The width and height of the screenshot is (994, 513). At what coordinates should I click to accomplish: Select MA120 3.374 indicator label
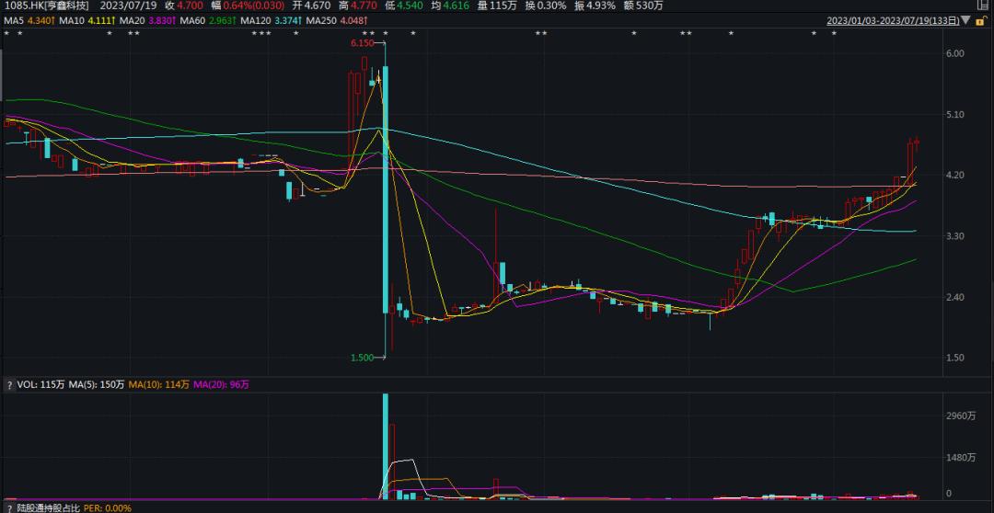(x=272, y=21)
